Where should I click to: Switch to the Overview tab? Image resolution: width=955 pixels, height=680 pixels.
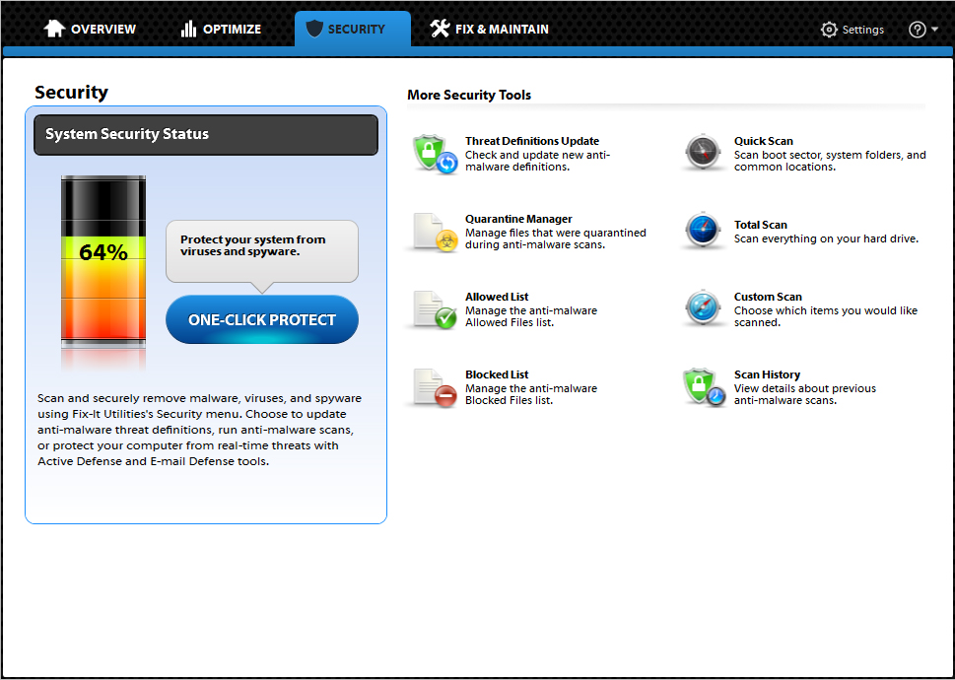point(90,30)
